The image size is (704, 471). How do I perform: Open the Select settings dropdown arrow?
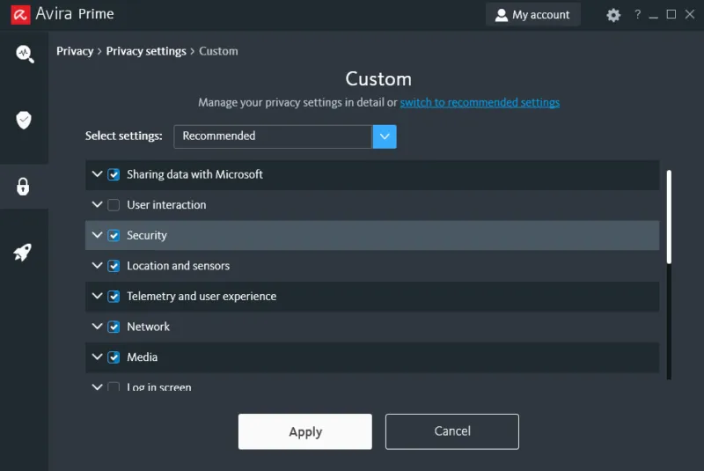click(385, 136)
